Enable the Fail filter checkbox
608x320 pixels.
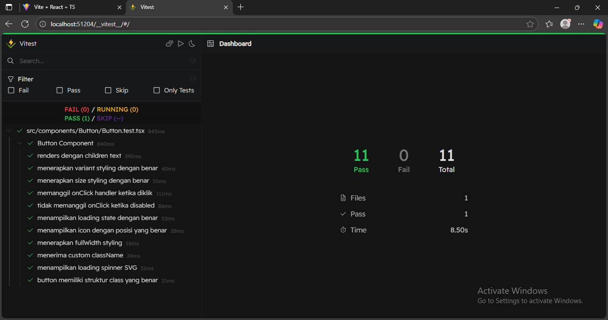tap(12, 90)
